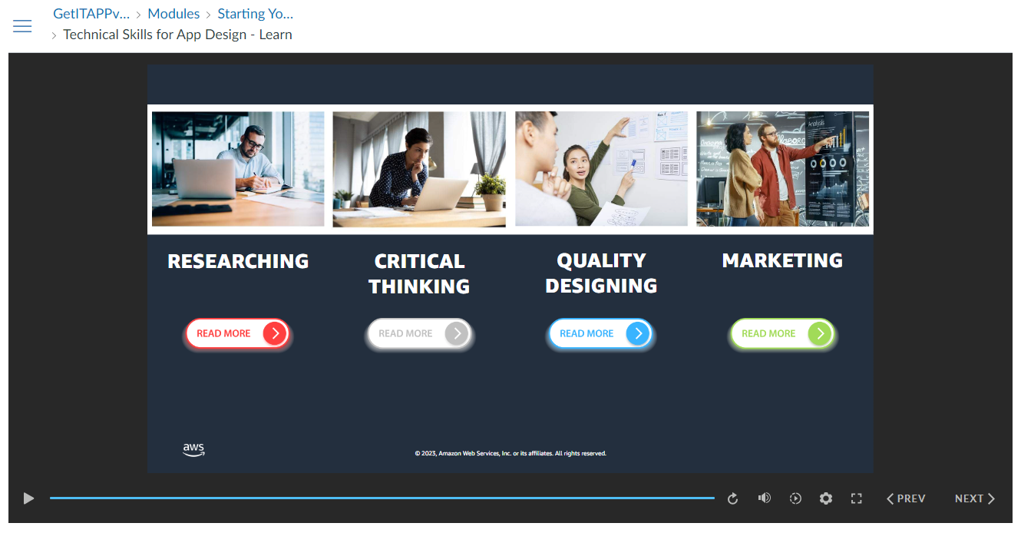Select the Researching photo
This screenshot has width=1021, height=533.
pos(238,169)
